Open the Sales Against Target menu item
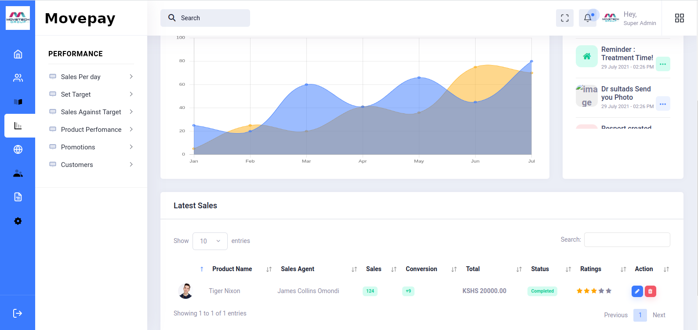The image size is (698, 330). [91, 112]
